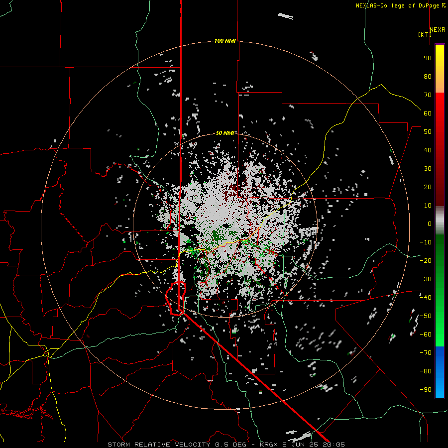The width and height of the screenshot is (448, 448).
Task: Click the positive 40 label on the velocity scale
Action: point(428,150)
